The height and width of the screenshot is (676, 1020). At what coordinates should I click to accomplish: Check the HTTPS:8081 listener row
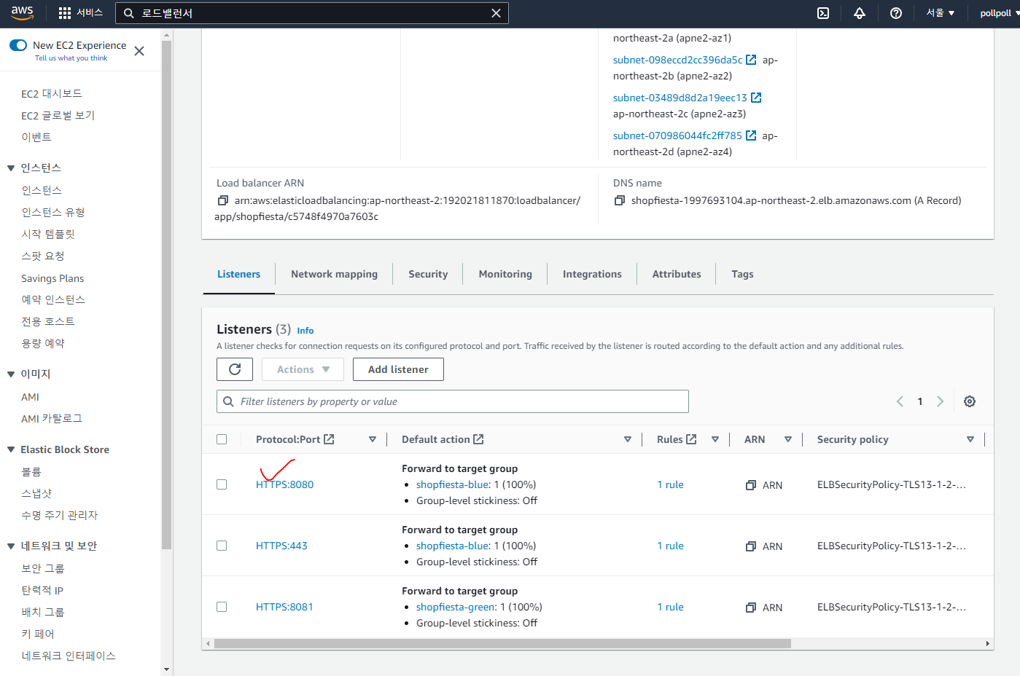pyautogui.click(x=222, y=607)
